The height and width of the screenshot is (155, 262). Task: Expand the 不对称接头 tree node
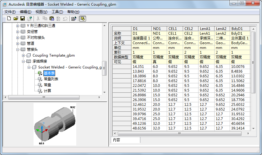point(18,38)
